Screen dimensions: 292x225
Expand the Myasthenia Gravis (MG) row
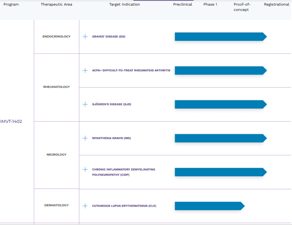85,138
